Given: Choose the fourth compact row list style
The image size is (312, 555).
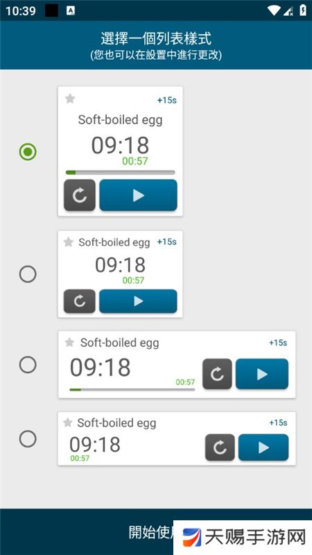Looking at the screenshot, I should pyautogui.click(x=28, y=439).
